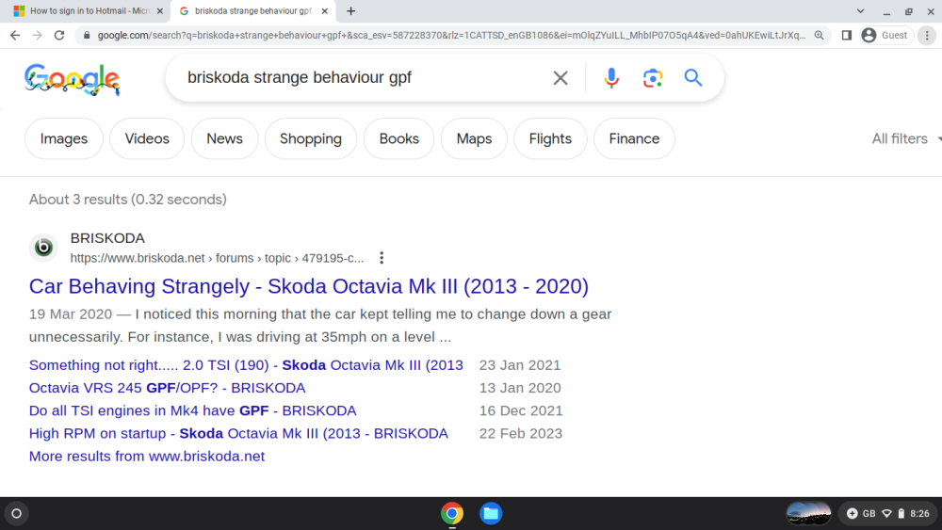The width and height of the screenshot is (942, 530).
Task: Filter results by Books
Action: point(398,138)
